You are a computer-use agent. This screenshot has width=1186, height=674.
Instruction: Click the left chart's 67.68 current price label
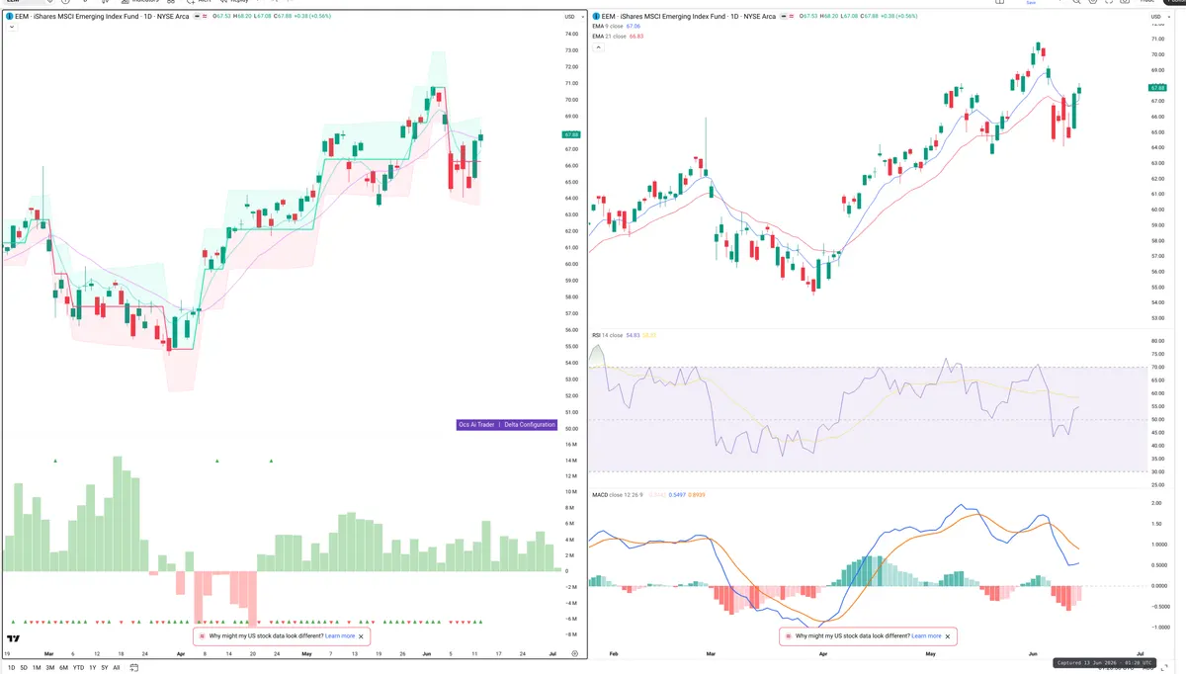[x=570, y=134]
